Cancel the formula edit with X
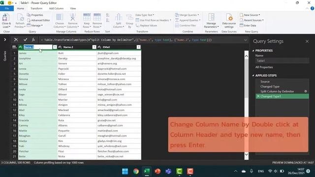 pos(16,40)
